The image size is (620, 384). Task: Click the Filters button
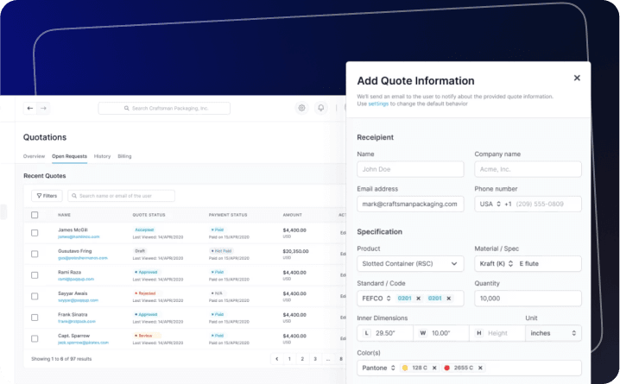[47, 196]
